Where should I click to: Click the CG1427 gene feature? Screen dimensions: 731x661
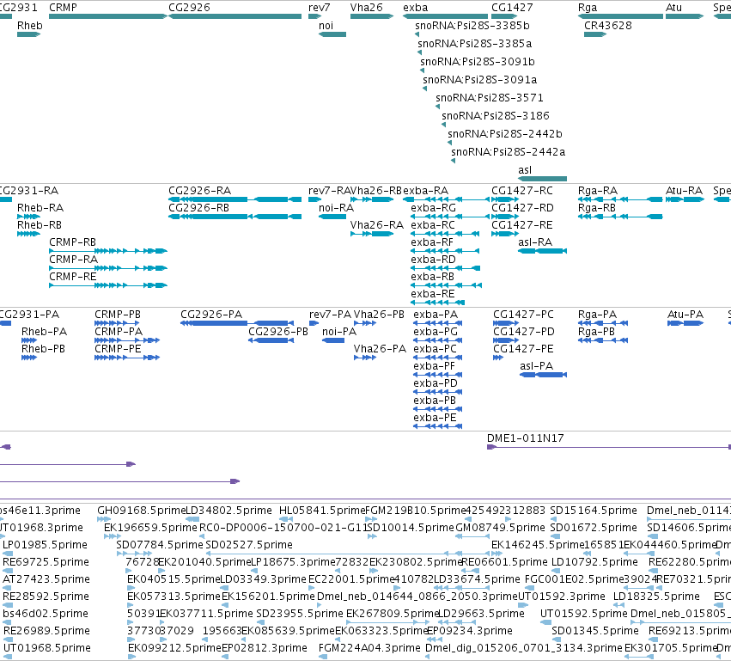click(505, 16)
